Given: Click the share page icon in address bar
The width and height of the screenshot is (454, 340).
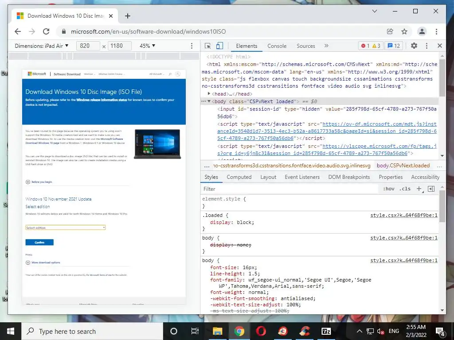Looking at the screenshot, I should click(390, 31).
